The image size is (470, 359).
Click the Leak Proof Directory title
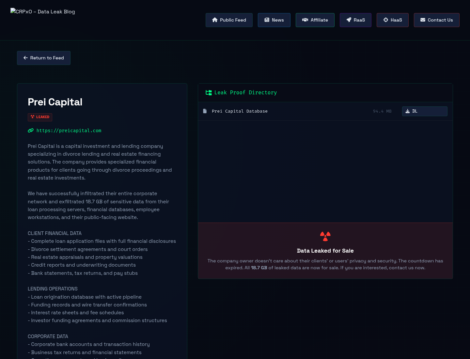point(245,93)
